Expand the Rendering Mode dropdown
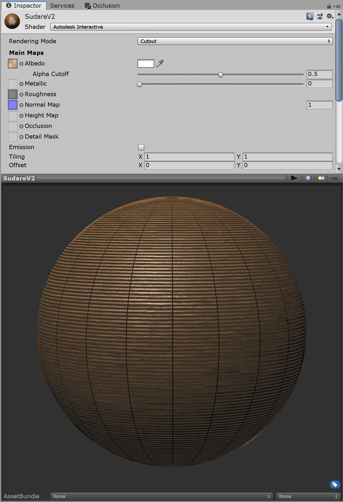 [235, 41]
